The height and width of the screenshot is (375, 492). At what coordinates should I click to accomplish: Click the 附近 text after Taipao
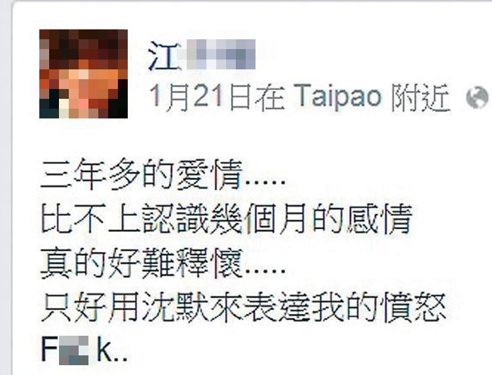coord(421,98)
